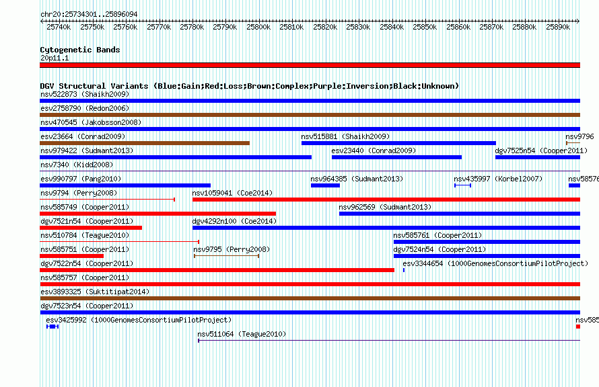
Task: Click the 25890k ruler tick label
Action: 558,27
